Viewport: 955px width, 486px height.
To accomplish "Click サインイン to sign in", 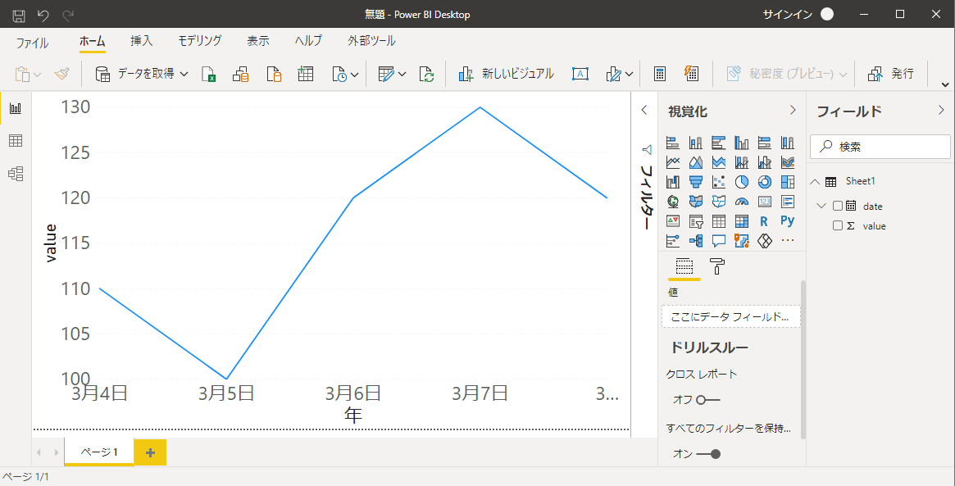I will (x=788, y=14).
